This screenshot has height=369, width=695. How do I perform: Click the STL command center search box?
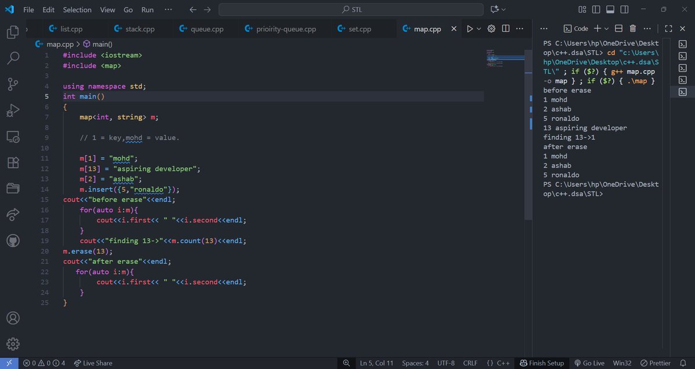pos(351,9)
